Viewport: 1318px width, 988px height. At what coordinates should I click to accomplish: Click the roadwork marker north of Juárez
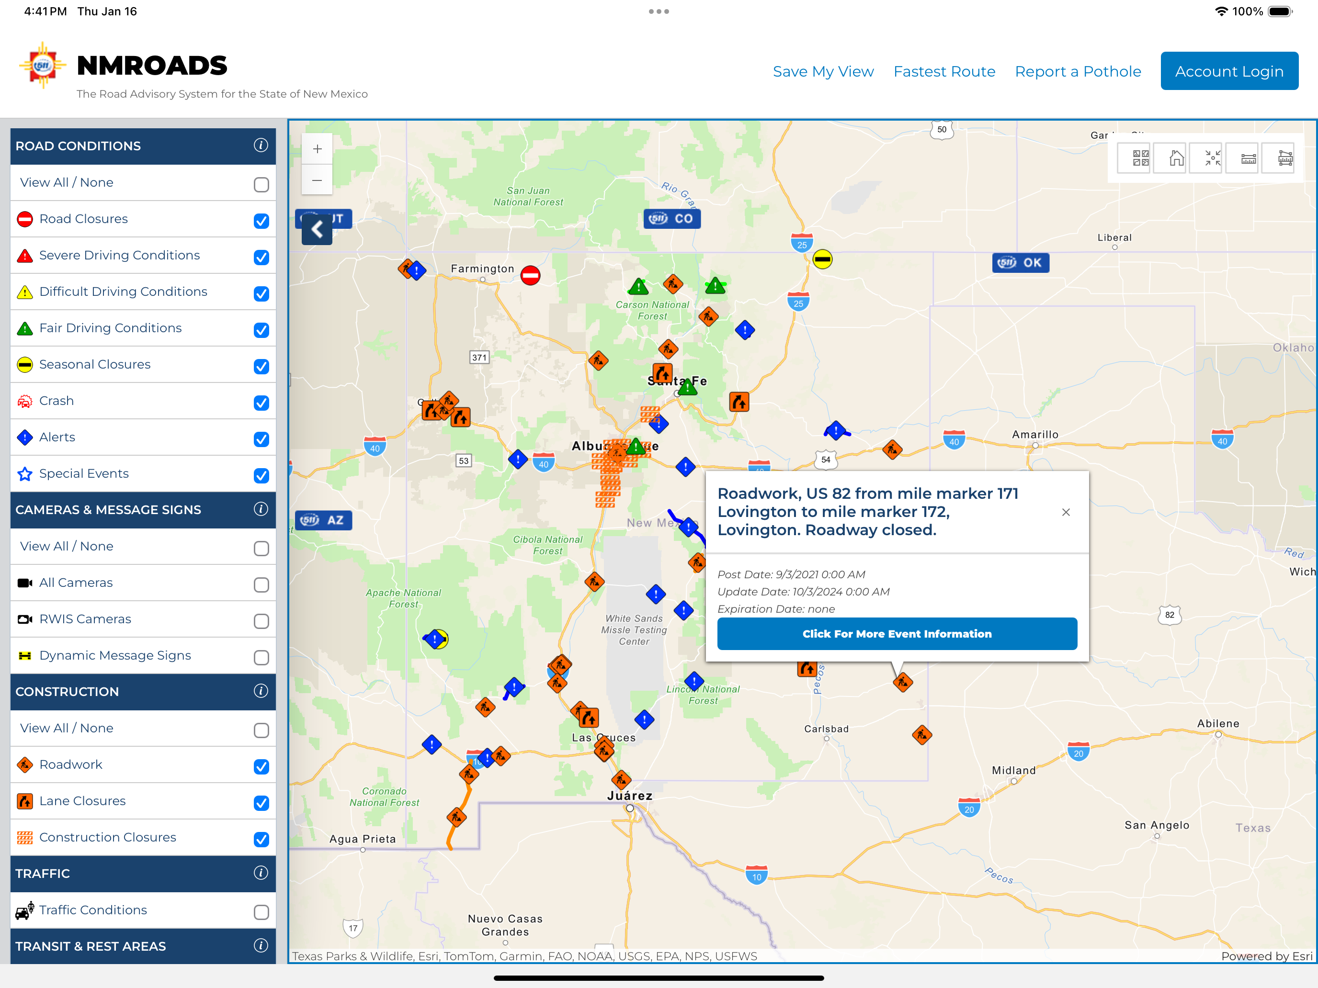tap(621, 780)
